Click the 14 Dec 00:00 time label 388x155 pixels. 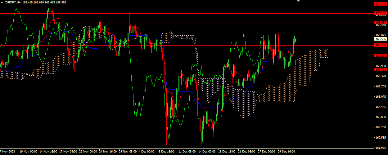[207, 152]
